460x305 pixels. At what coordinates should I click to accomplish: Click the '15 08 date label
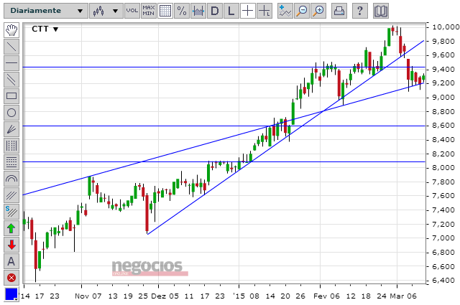(246, 296)
